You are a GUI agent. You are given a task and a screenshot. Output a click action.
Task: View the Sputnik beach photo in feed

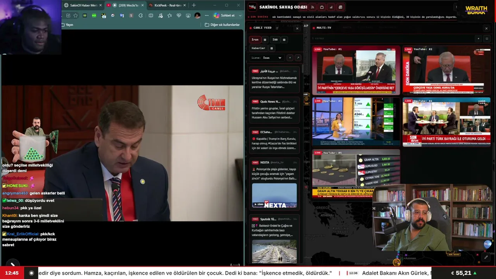(274, 251)
